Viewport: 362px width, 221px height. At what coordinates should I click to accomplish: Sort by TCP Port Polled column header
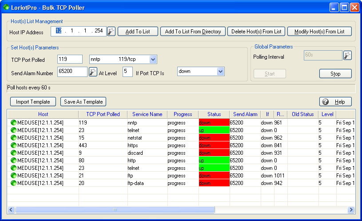103,114
